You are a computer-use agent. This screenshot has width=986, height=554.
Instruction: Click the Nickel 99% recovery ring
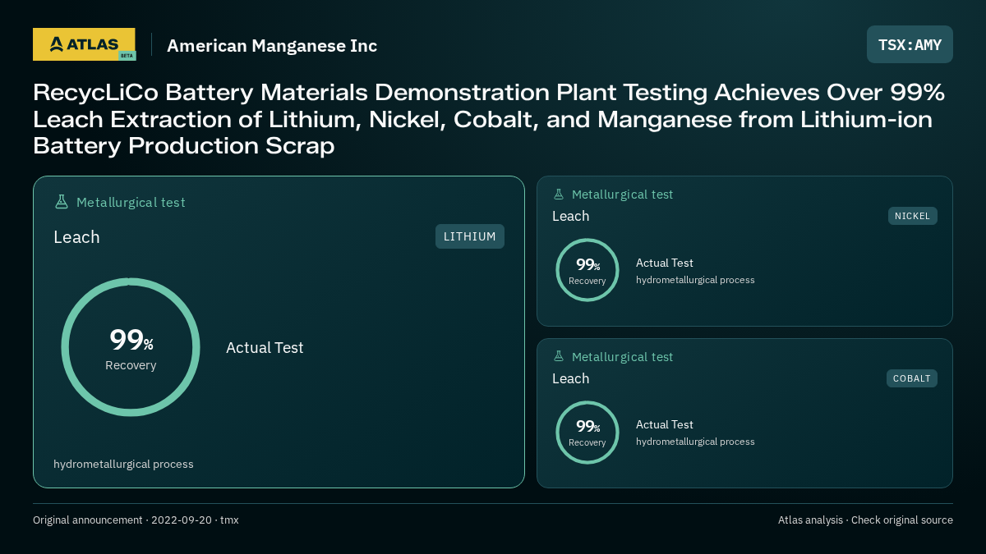[587, 270]
